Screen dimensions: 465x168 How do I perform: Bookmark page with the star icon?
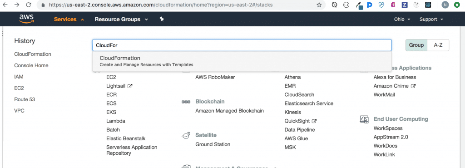click(x=319, y=5)
